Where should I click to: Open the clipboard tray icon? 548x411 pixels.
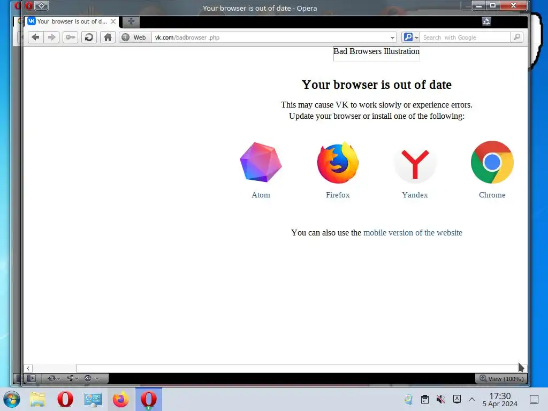pyautogui.click(x=424, y=399)
